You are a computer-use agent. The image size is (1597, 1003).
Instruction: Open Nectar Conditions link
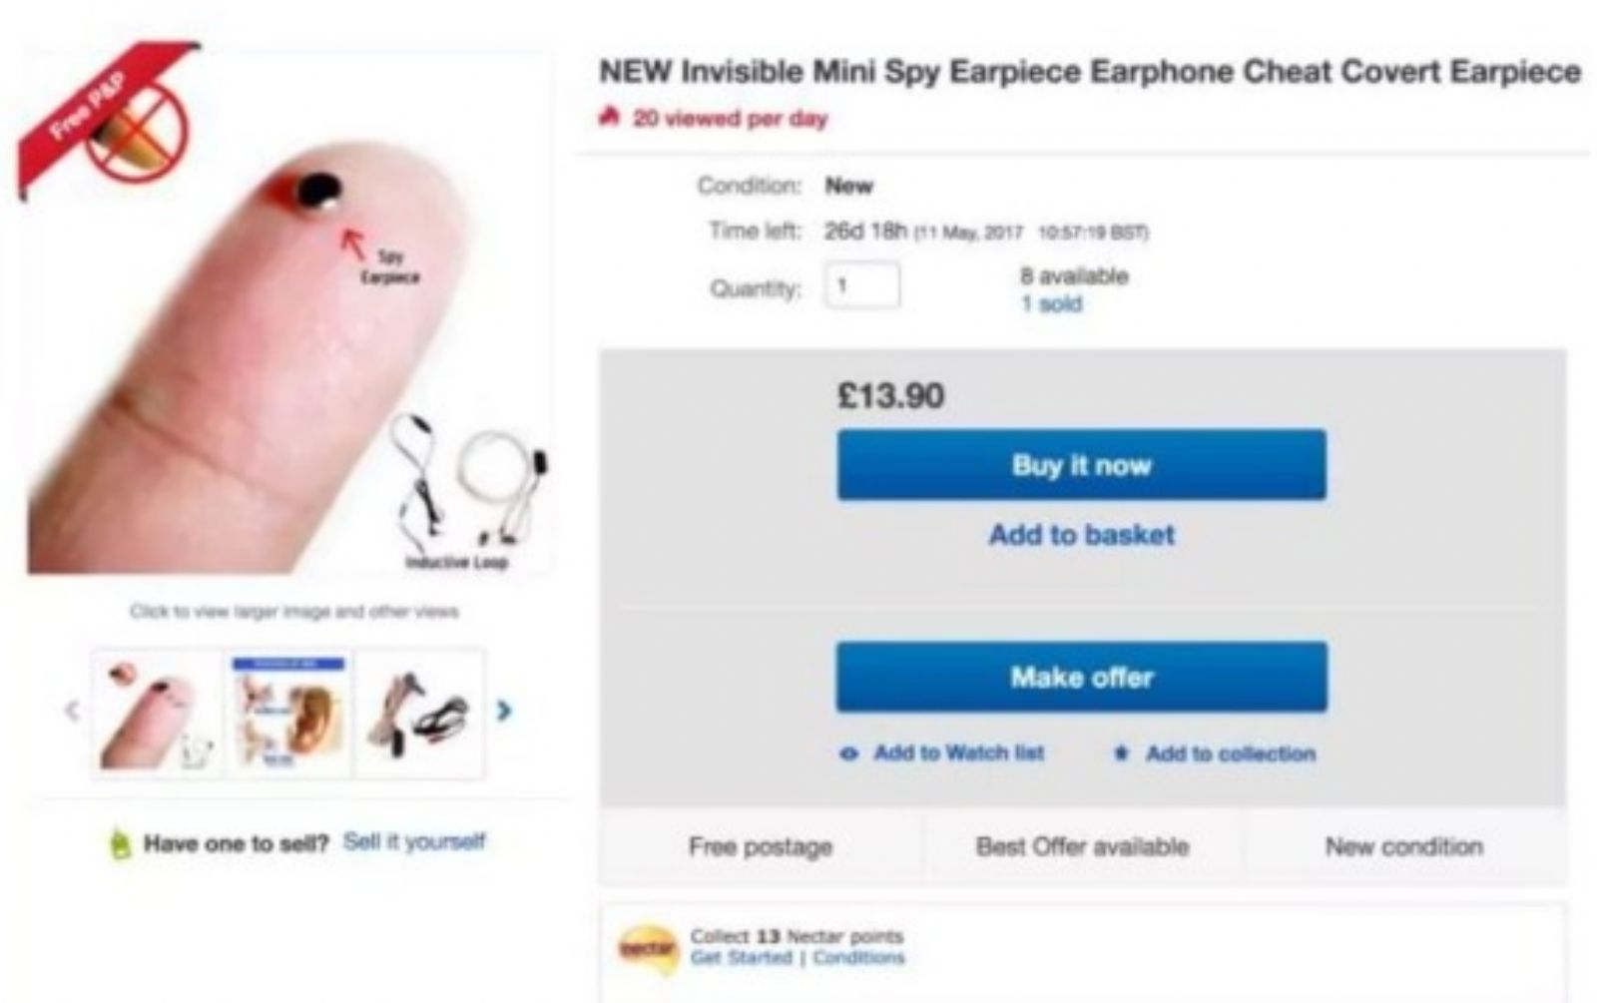point(858,958)
